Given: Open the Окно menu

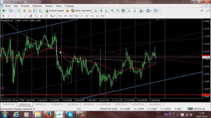Looking at the screenshot, I should 59,6.
